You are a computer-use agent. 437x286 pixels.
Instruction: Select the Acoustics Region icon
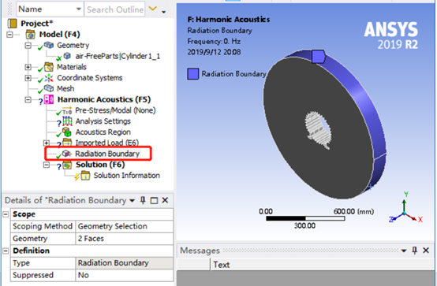[x=67, y=132]
